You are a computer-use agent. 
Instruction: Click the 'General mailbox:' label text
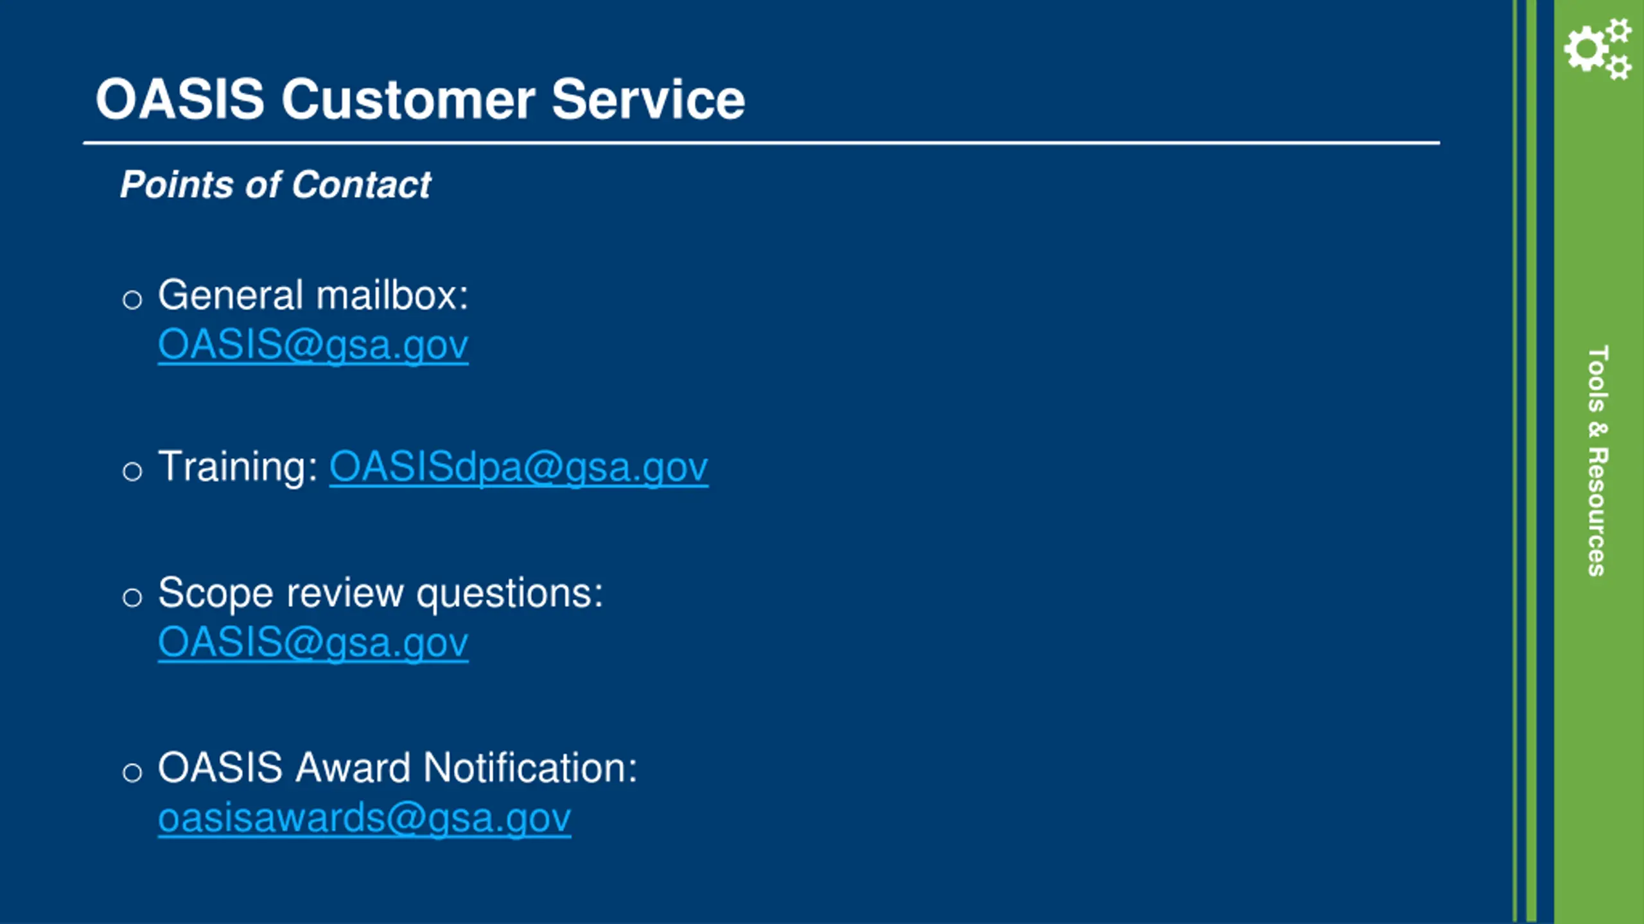[x=313, y=295]
